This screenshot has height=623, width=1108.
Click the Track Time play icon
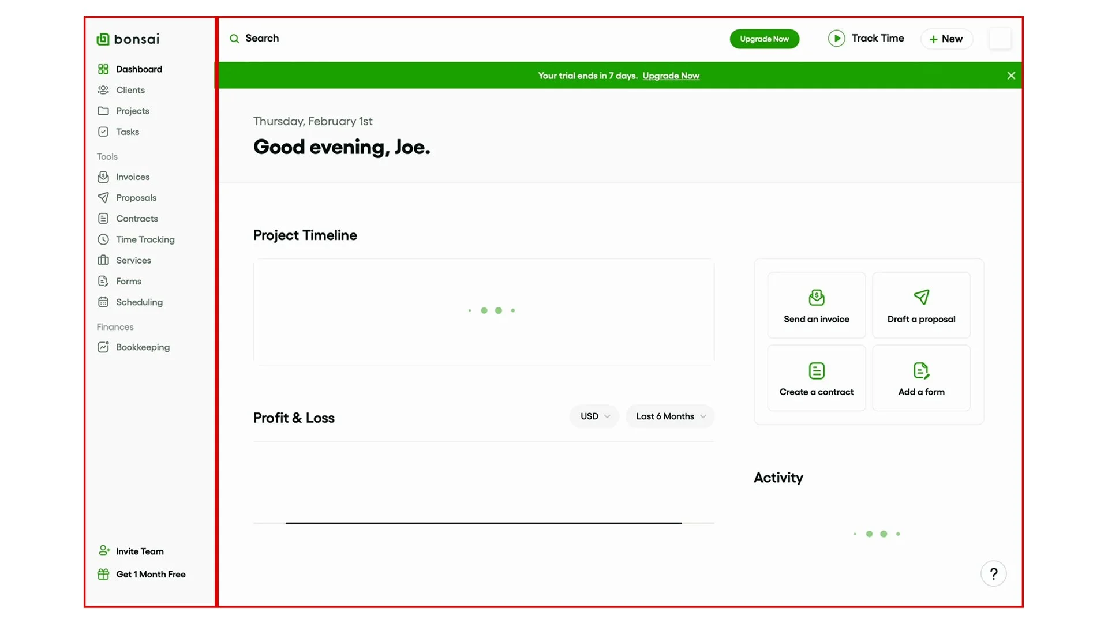836,39
